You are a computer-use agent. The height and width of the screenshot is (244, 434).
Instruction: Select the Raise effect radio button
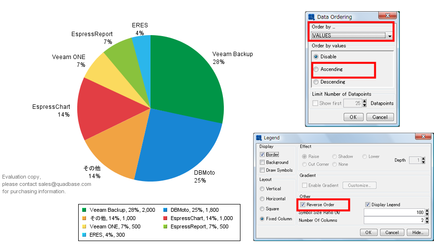tap(304, 157)
